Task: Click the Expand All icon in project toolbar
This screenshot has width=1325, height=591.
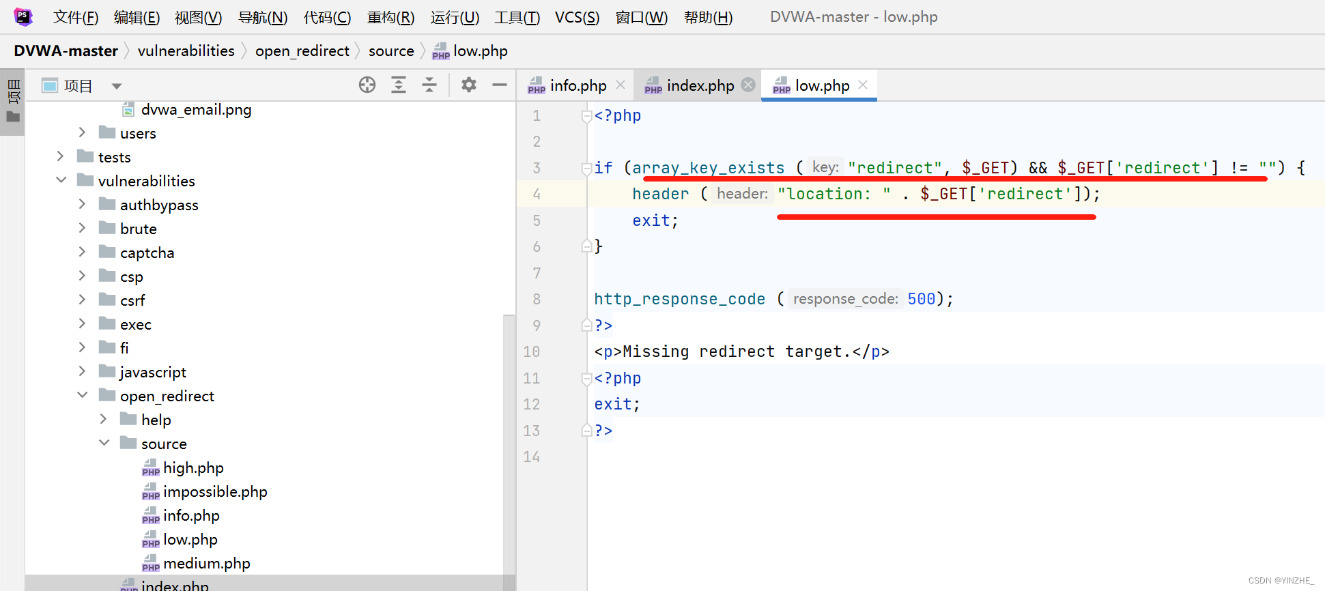Action: coord(399,85)
